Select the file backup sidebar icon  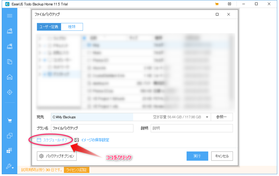tap(10, 62)
